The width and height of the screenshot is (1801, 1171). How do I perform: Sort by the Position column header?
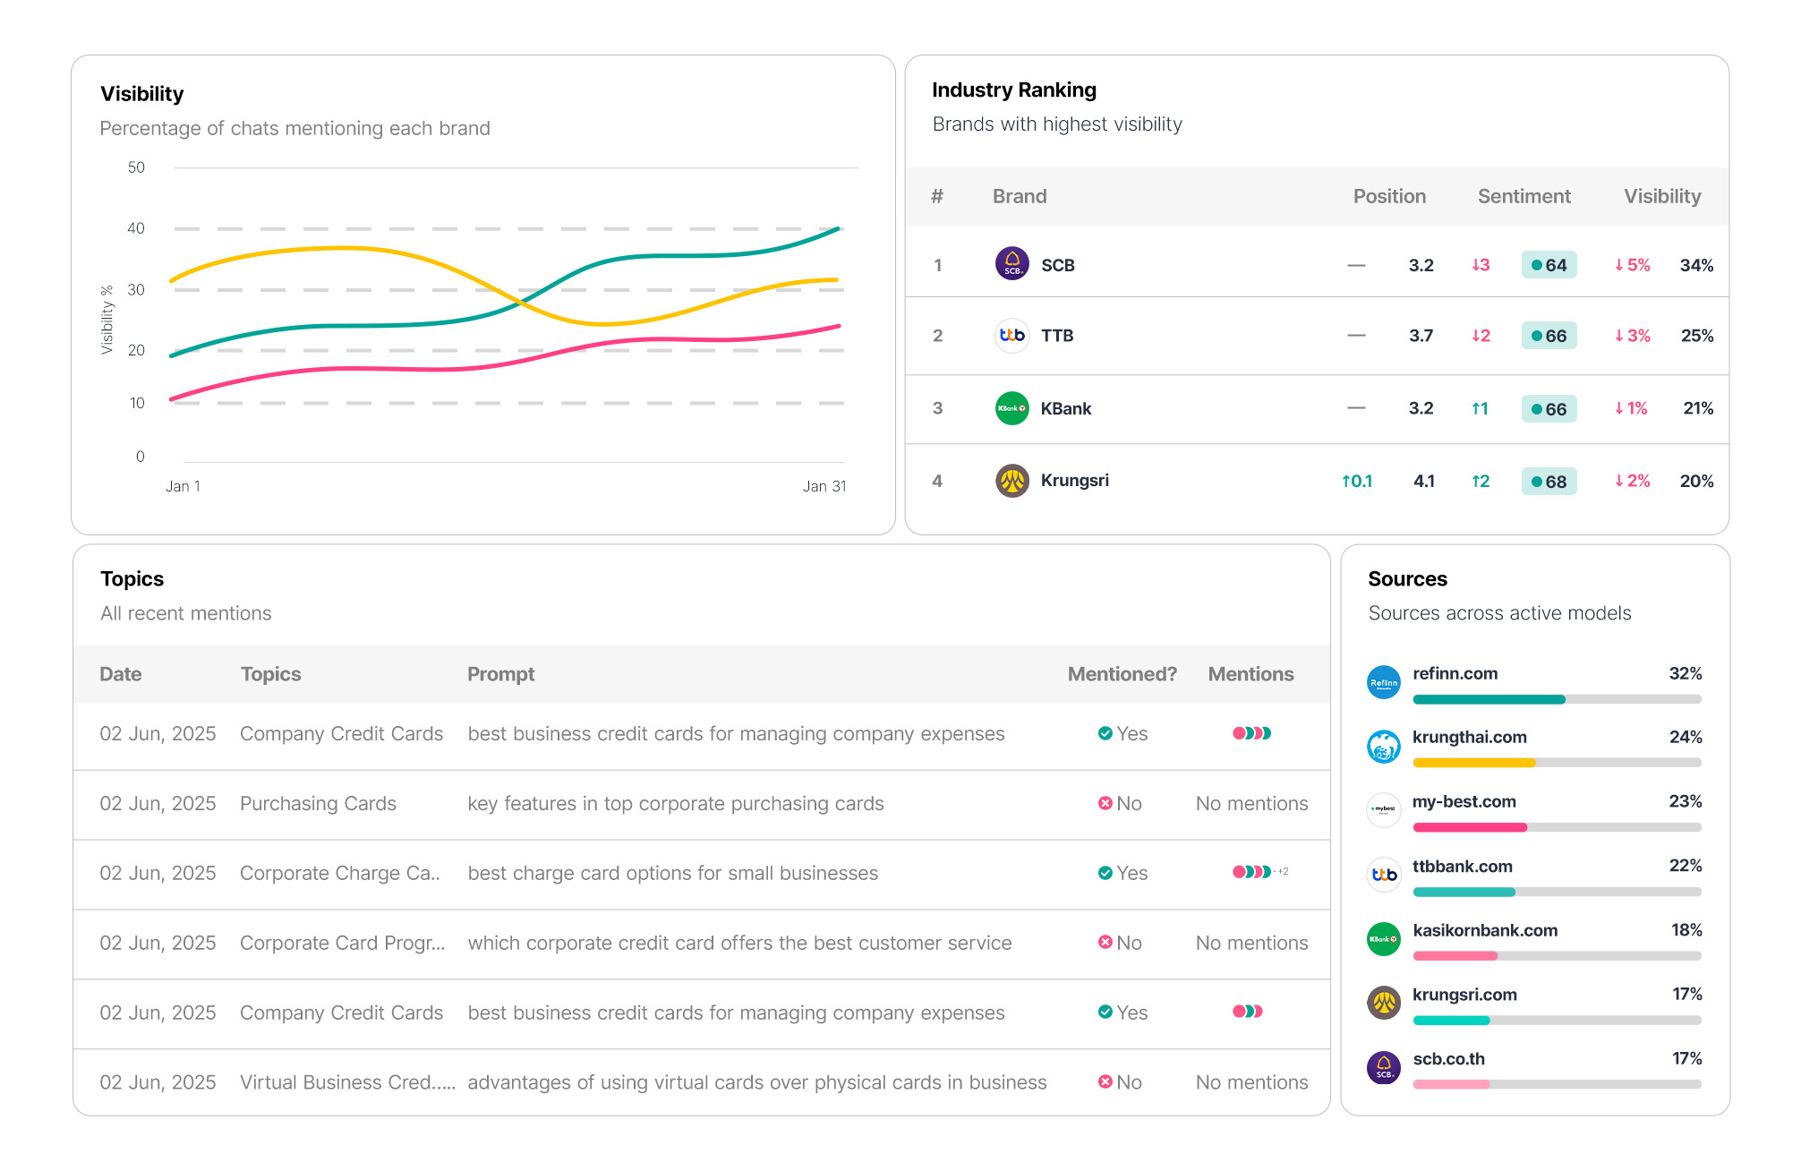click(1389, 196)
